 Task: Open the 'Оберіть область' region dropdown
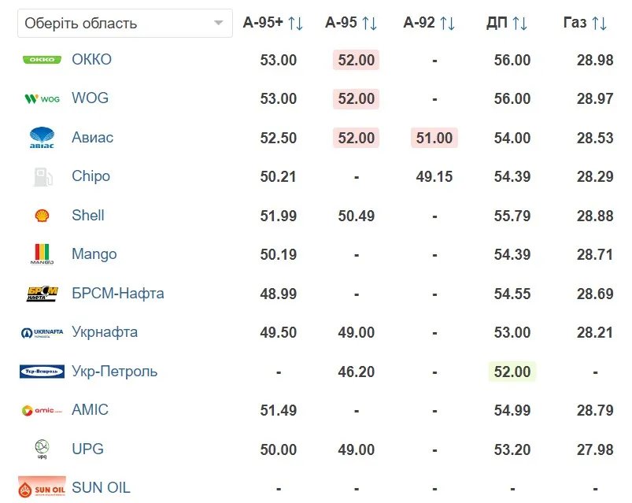coord(124,23)
